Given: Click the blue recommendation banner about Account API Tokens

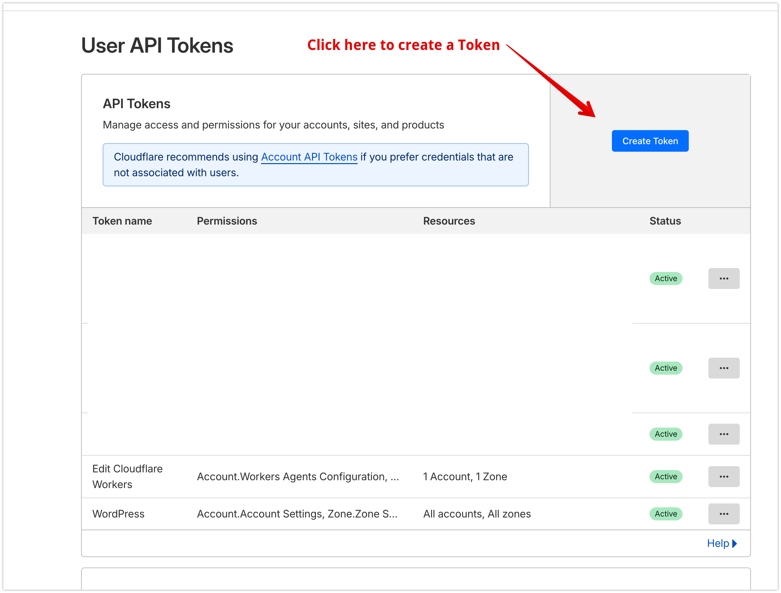Looking at the screenshot, I should 315,164.
